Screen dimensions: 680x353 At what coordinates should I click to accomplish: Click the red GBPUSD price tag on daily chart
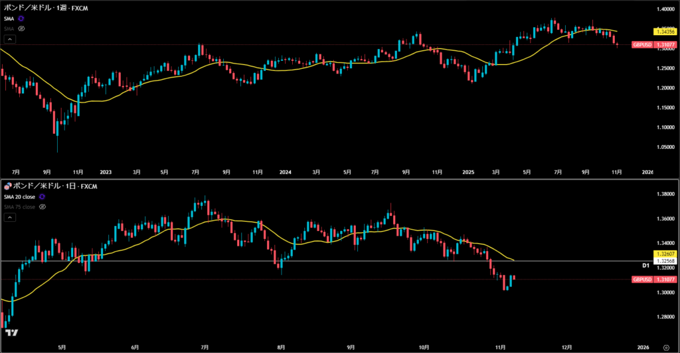pos(654,279)
